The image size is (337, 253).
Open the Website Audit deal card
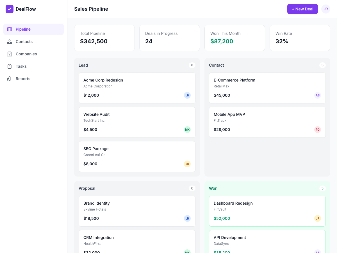click(x=137, y=122)
